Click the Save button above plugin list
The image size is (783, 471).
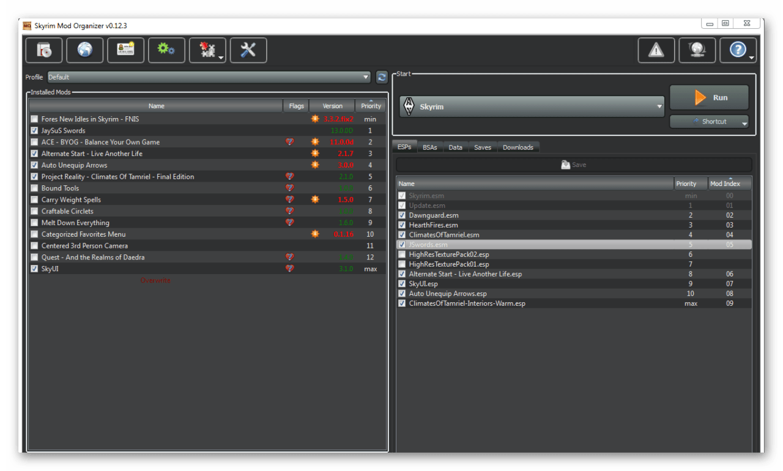point(574,165)
